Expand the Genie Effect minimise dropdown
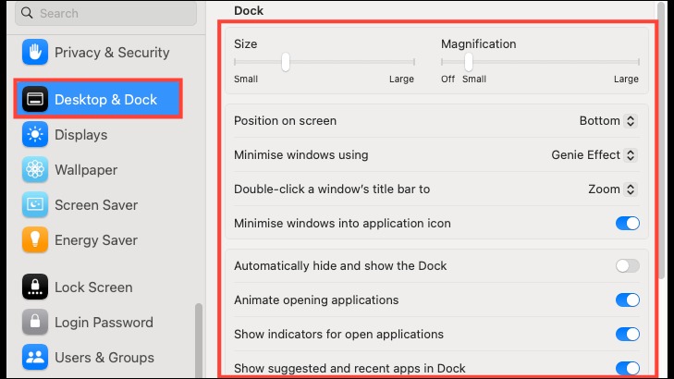This screenshot has height=379, width=674. coord(594,155)
